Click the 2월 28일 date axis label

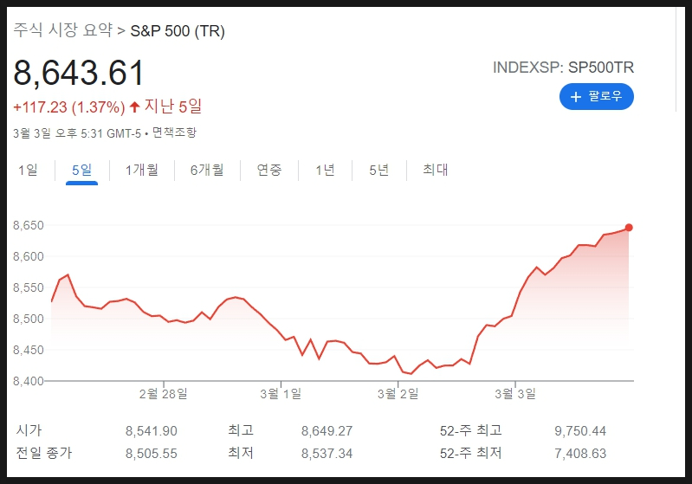[x=164, y=394]
